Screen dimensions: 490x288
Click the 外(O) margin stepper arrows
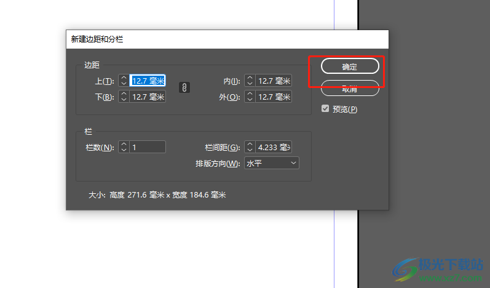[250, 97]
